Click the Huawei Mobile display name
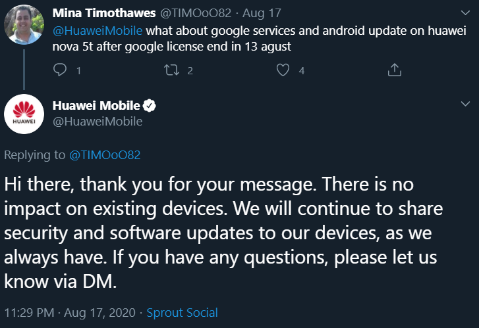479x328 pixels. click(96, 106)
